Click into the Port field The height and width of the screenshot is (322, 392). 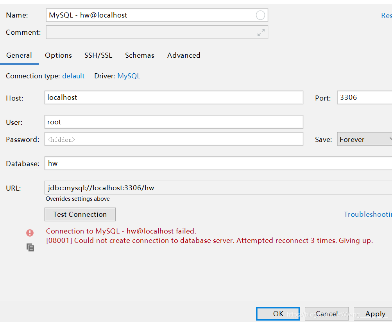pos(365,97)
